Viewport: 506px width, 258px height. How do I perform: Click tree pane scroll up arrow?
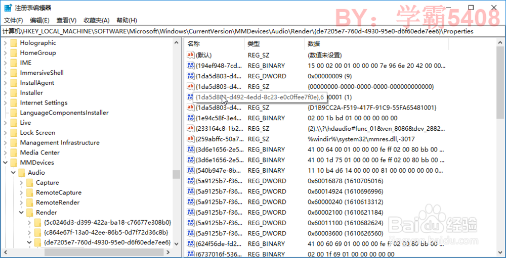pyautogui.click(x=176, y=42)
